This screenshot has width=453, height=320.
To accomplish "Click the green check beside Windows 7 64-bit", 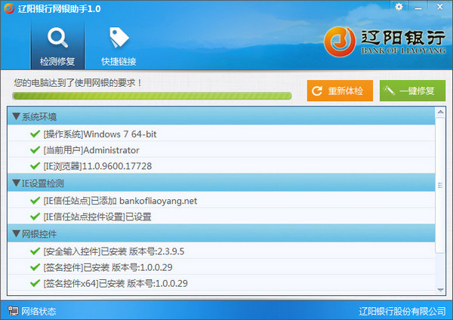I will click(35, 134).
